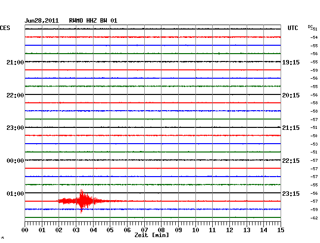The width and height of the screenshot is (320, 243).
Task: Click the "19:15" UTC time label
Action: [x=291, y=62]
